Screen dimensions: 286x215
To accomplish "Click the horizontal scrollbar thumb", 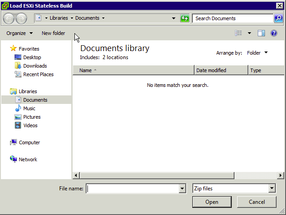I will (x=157, y=176).
